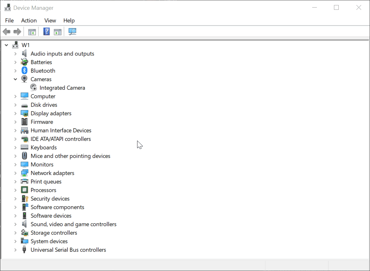This screenshot has height=271, width=370.
Task: Click the Mice and other pointing devices icon
Action: tap(24, 156)
